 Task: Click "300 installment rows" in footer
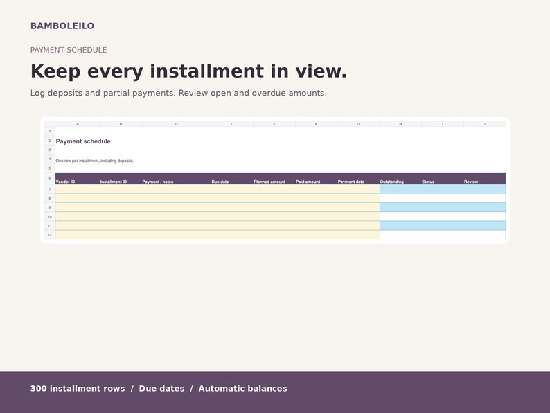(x=78, y=389)
